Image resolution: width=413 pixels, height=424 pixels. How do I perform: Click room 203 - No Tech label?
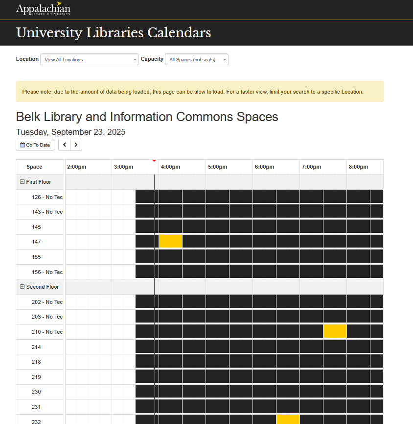click(47, 317)
